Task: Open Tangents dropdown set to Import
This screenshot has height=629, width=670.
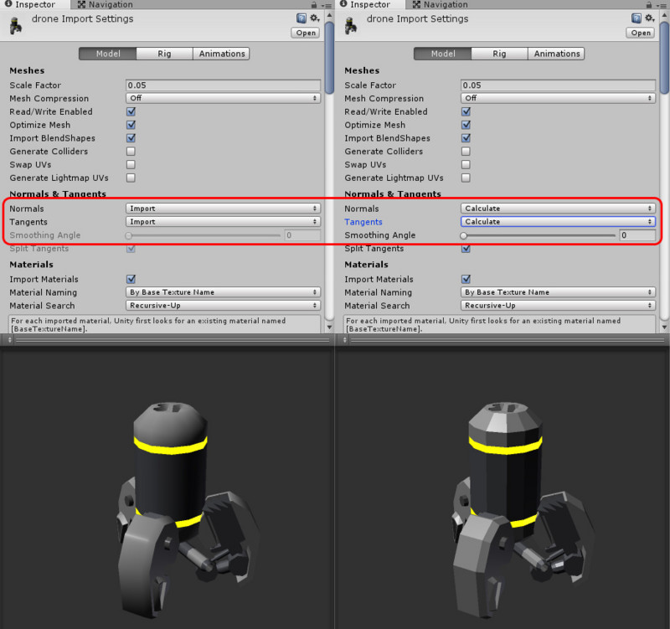Action: [223, 222]
